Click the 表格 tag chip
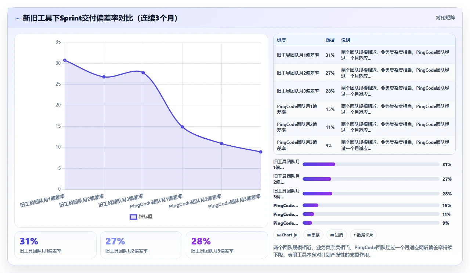Screen dimensions: 470x273 (313, 235)
